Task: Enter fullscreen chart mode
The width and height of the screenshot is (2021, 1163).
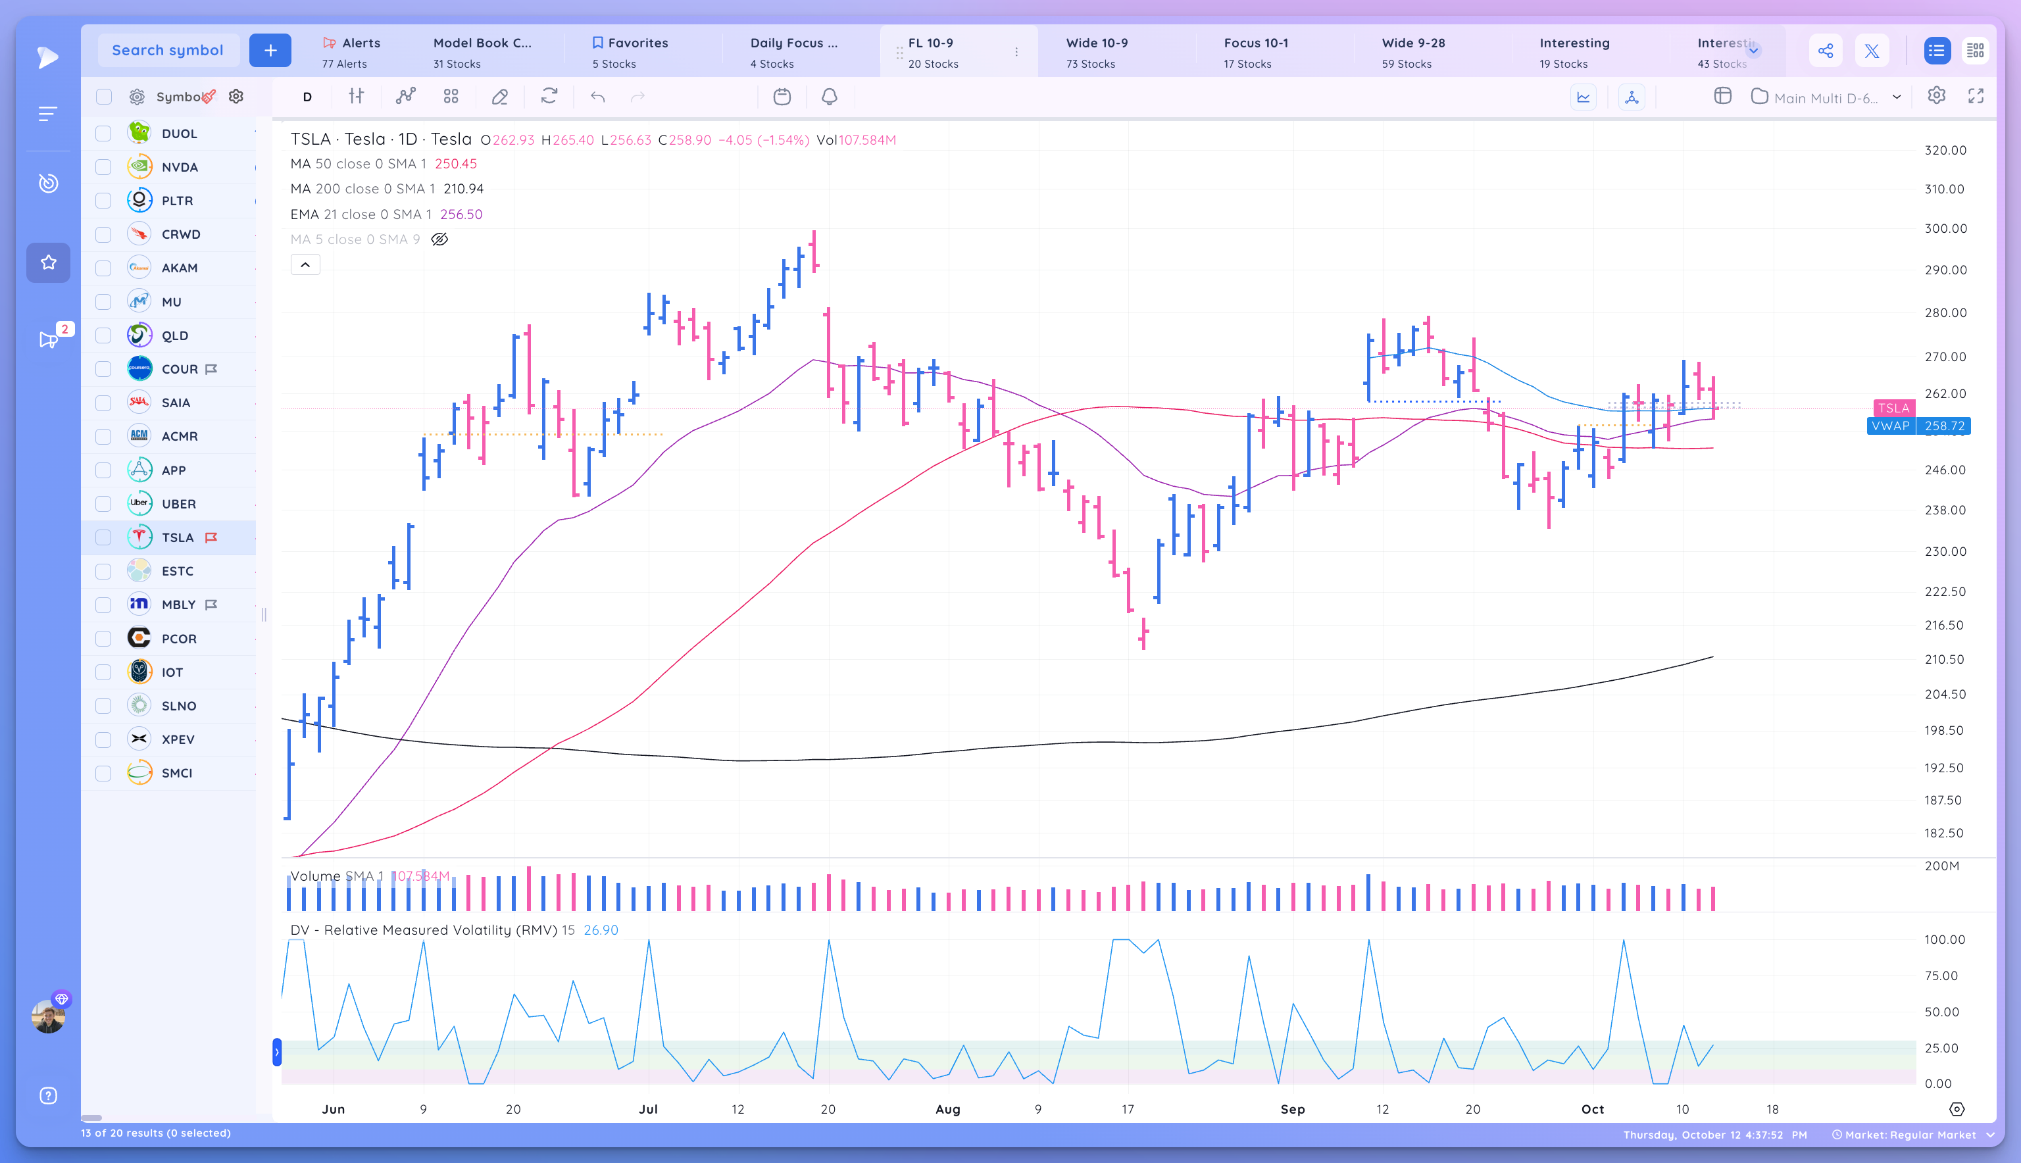Action: [x=1976, y=96]
